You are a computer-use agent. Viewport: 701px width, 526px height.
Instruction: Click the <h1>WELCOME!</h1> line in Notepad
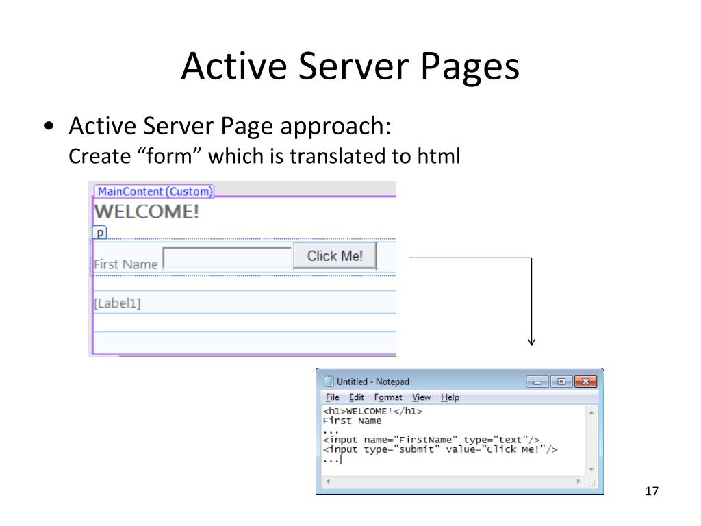(x=372, y=411)
